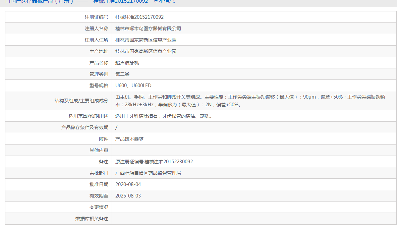Click the 生产地址 address value
This screenshot has height=227, width=397.
click(146, 51)
